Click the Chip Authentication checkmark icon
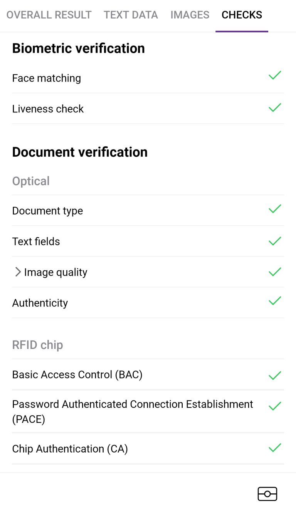296x513 pixels. (275, 448)
